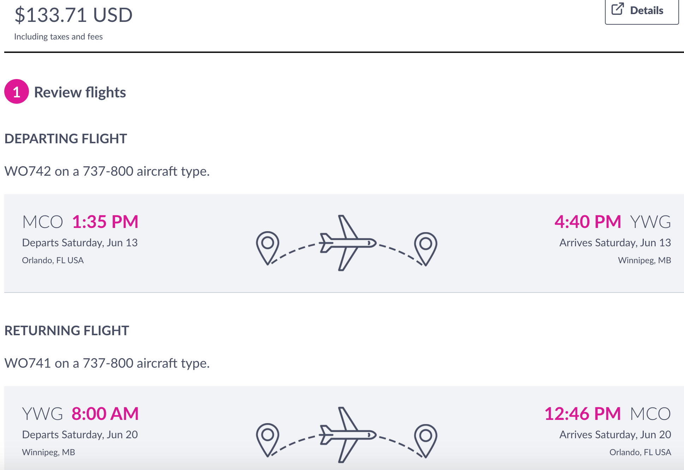Image resolution: width=684 pixels, height=470 pixels.
Task: Click the pink step 1 badge
Action: (16, 92)
